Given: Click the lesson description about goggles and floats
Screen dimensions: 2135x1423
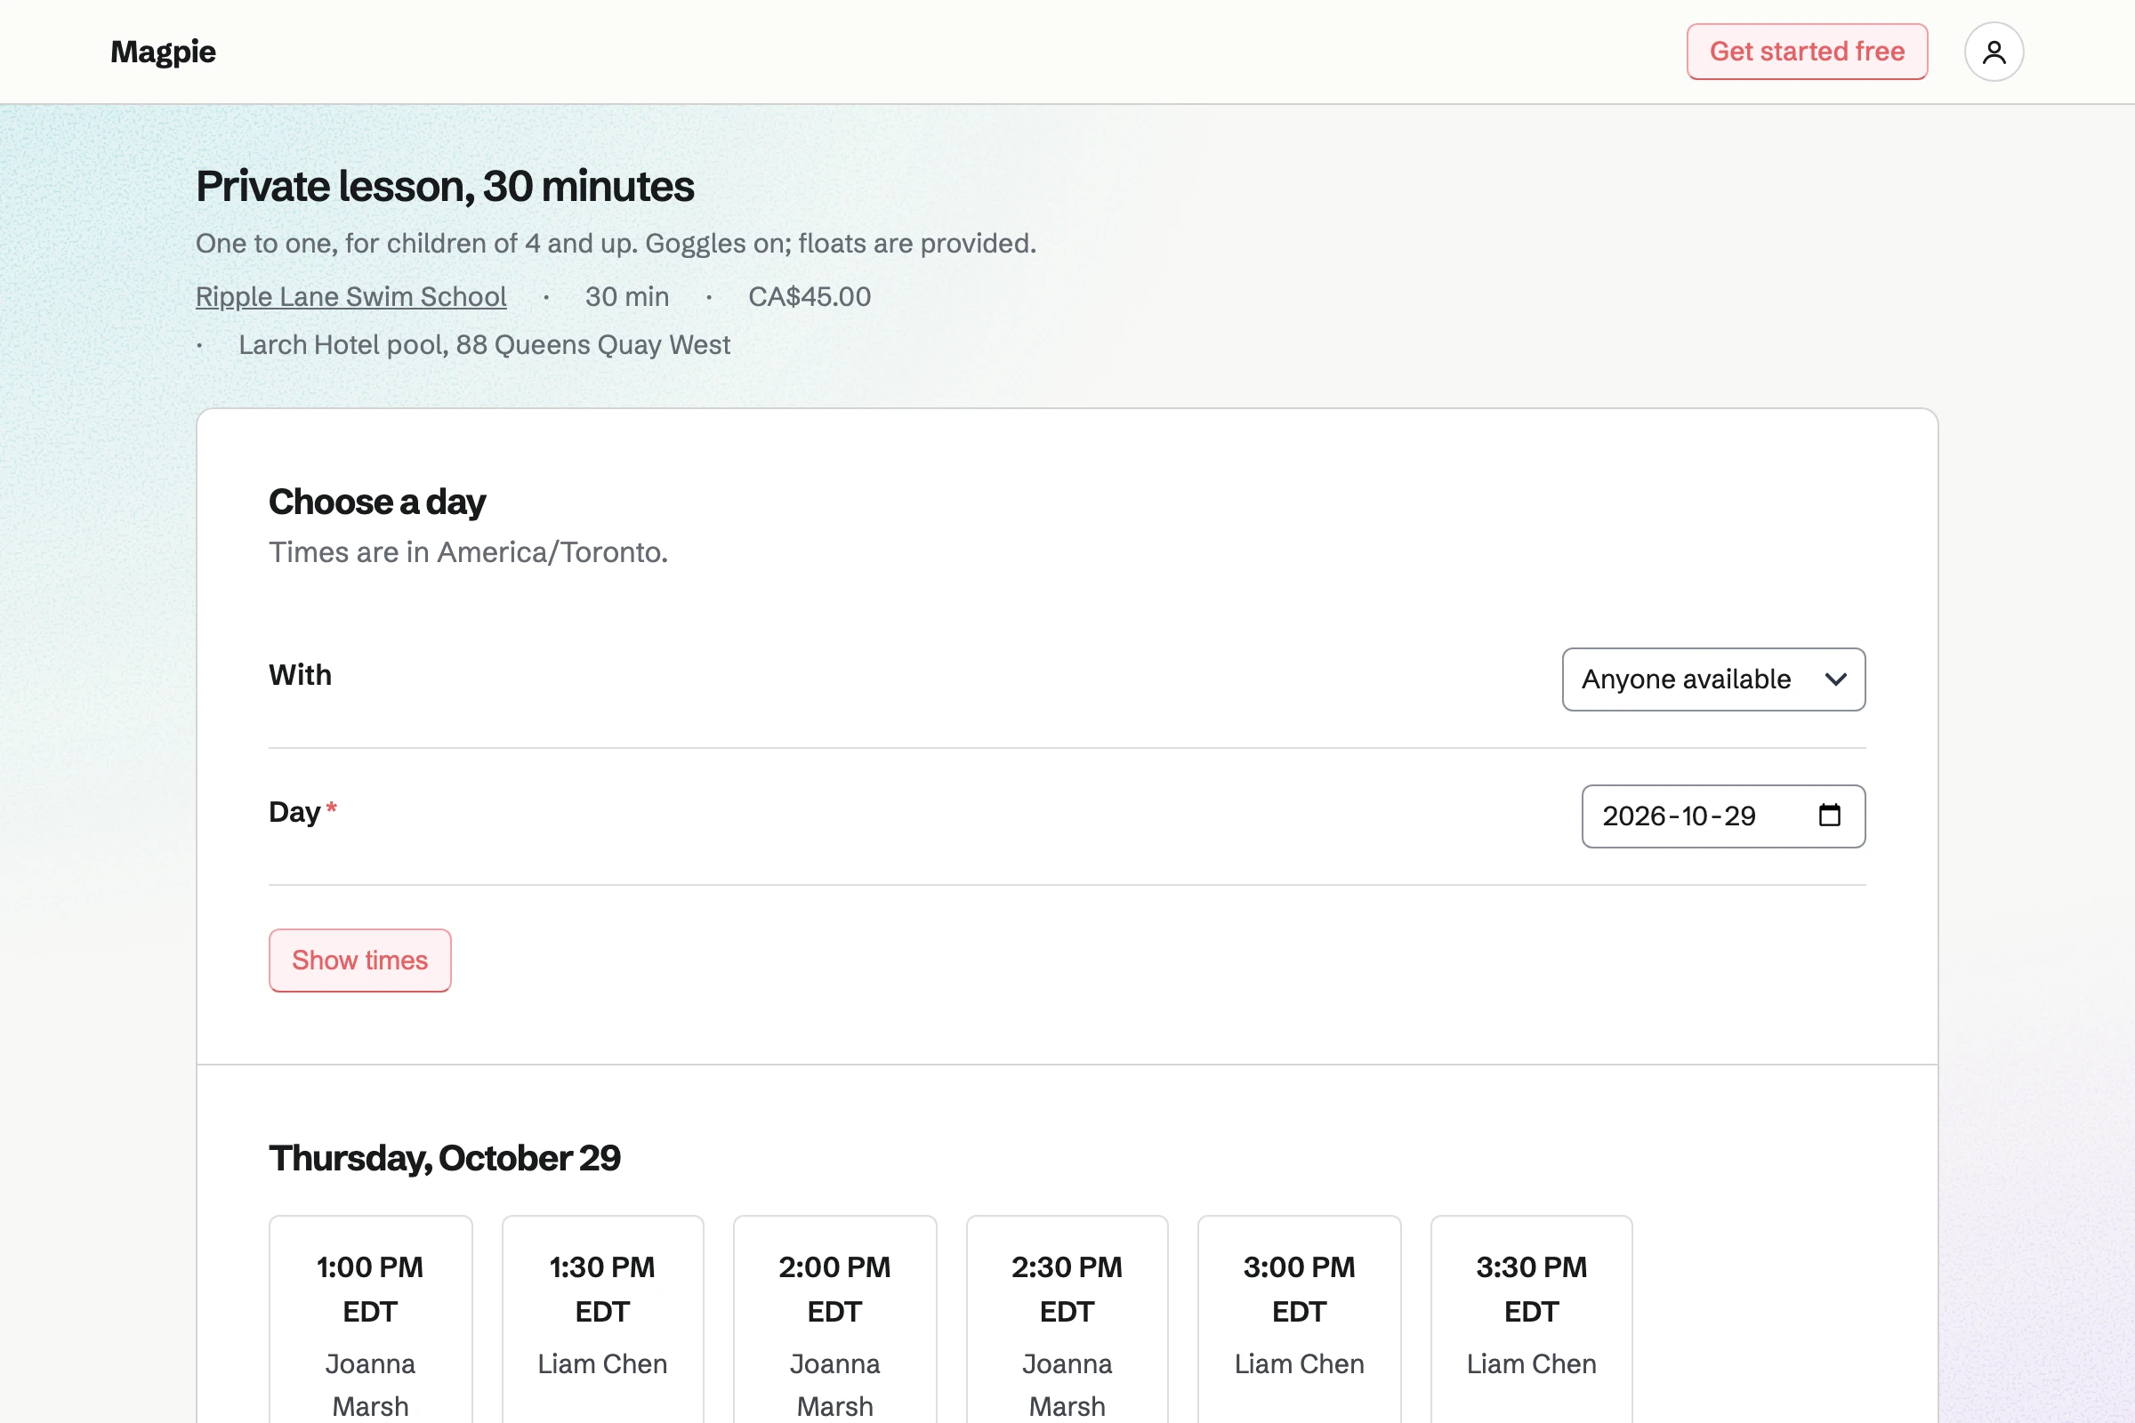Looking at the screenshot, I should [616, 243].
